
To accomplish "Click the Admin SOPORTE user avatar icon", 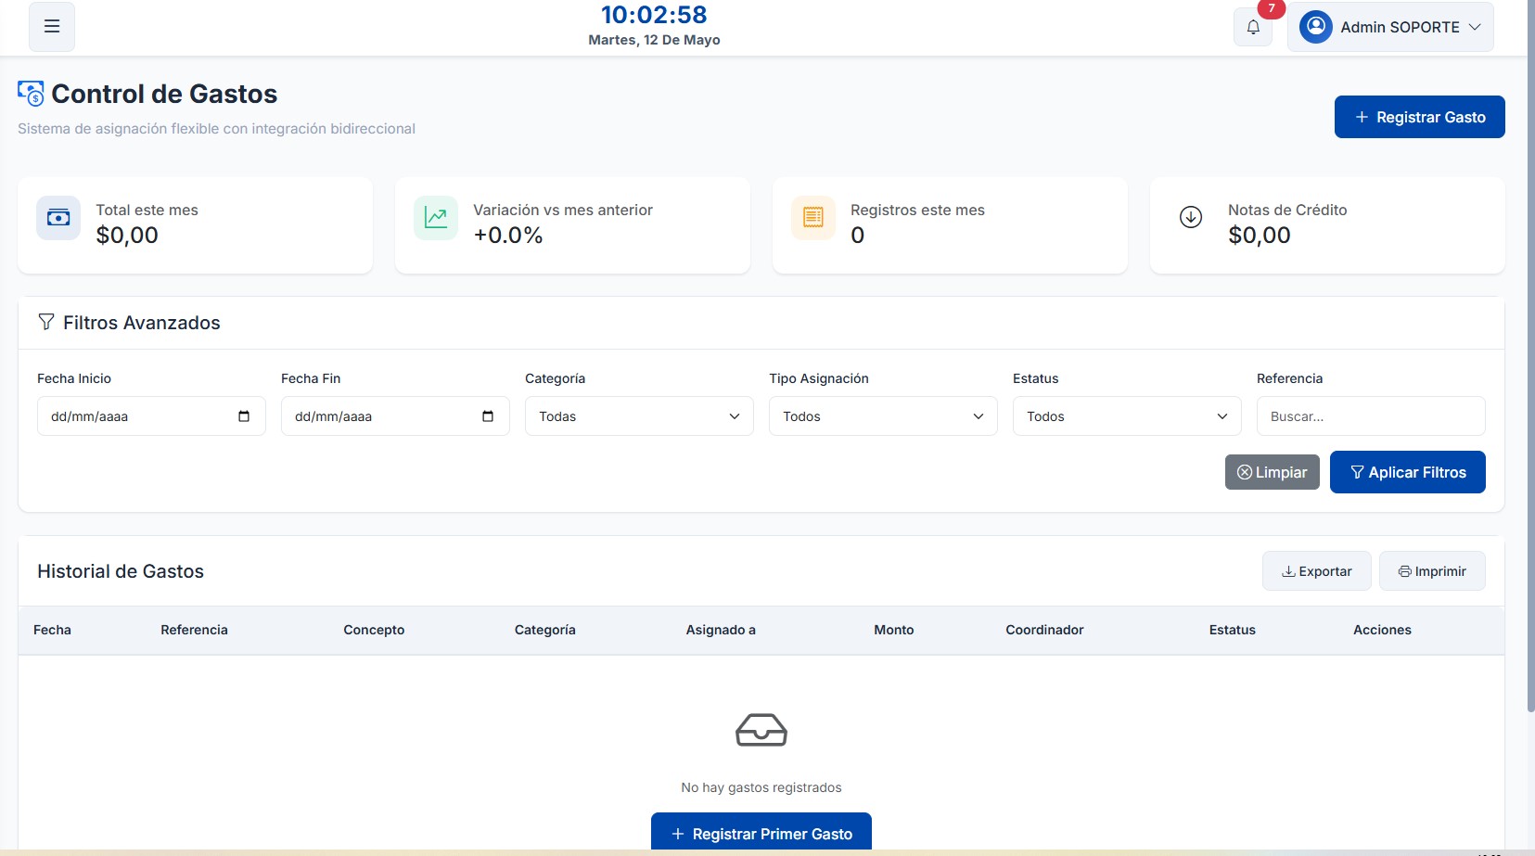I will tap(1315, 27).
